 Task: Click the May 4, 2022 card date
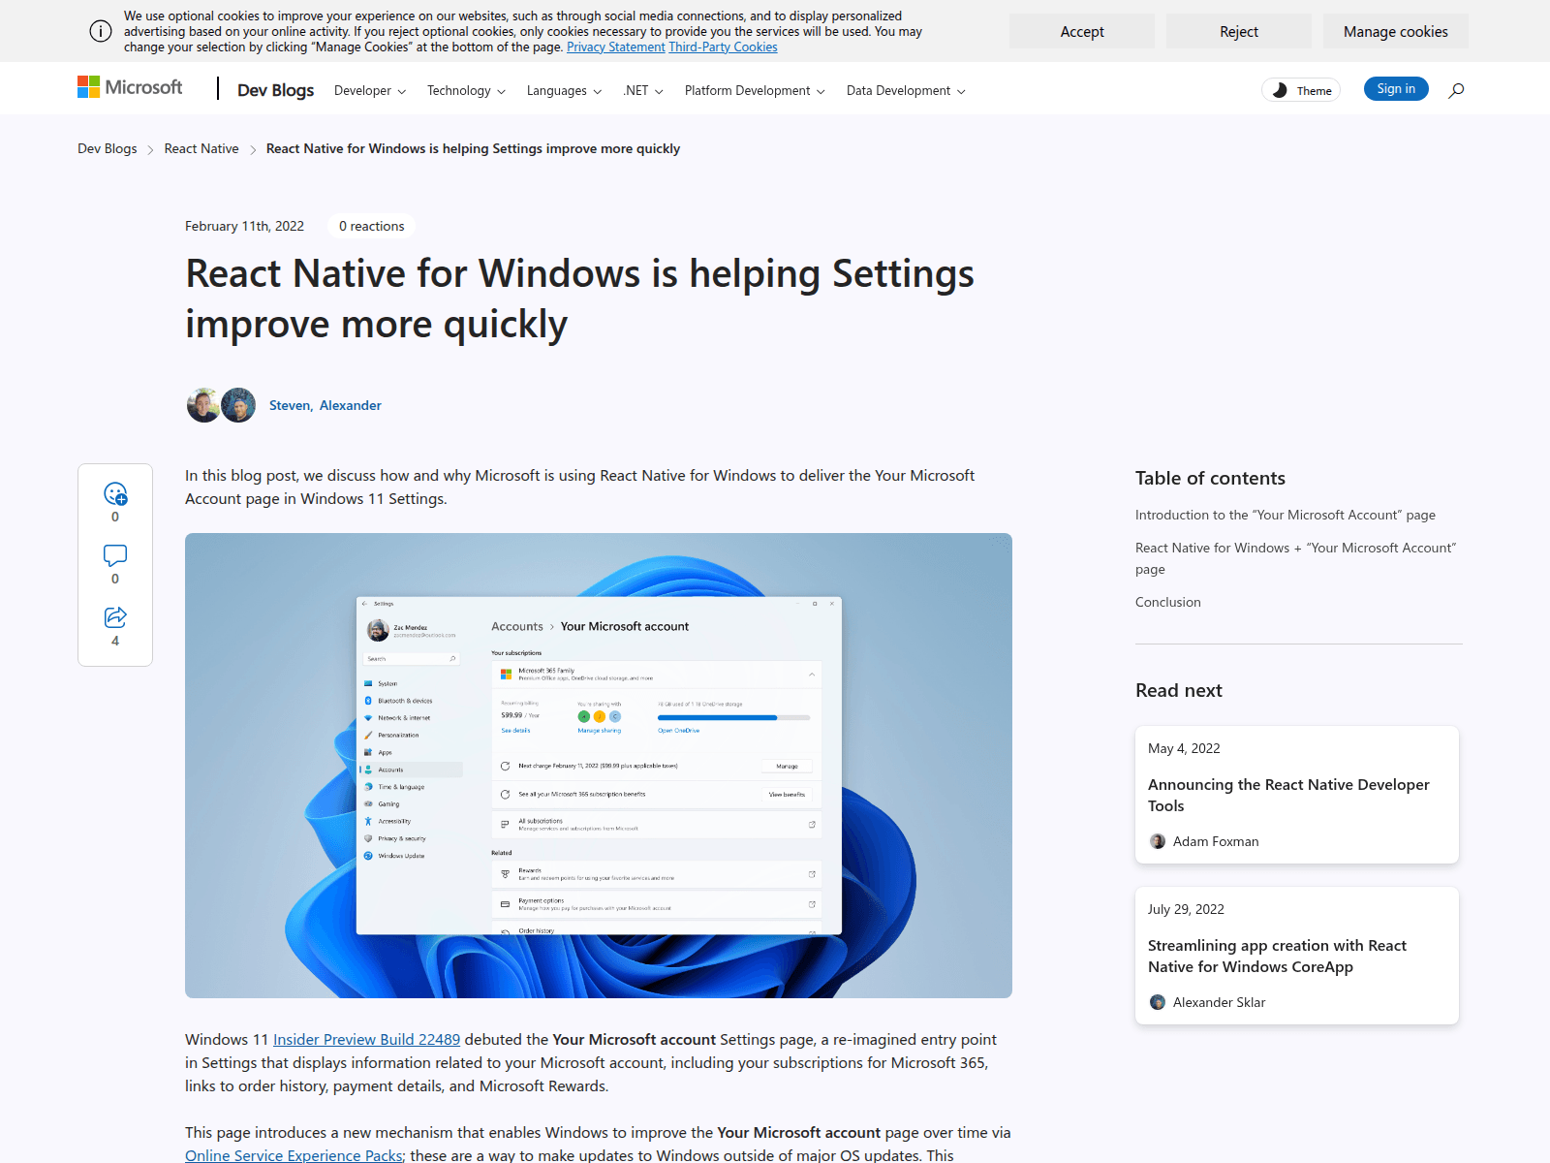pos(1184,748)
